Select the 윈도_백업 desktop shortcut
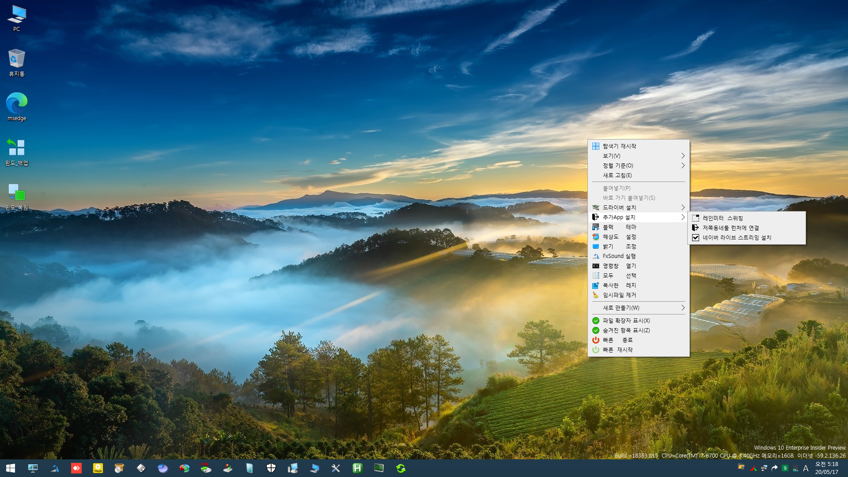Screen dimensions: 848x477 click(17, 151)
